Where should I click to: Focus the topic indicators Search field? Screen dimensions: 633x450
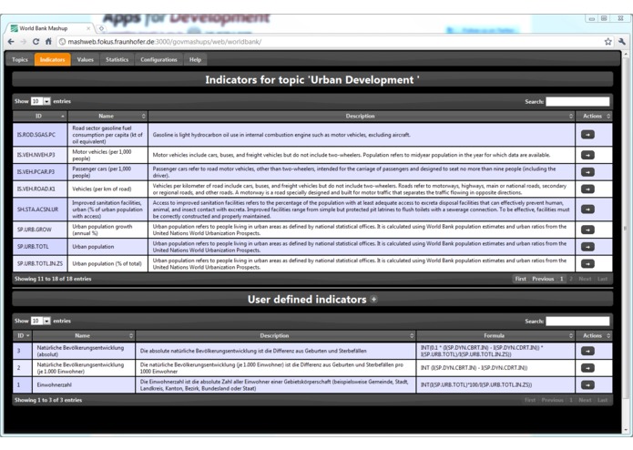point(577,101)
